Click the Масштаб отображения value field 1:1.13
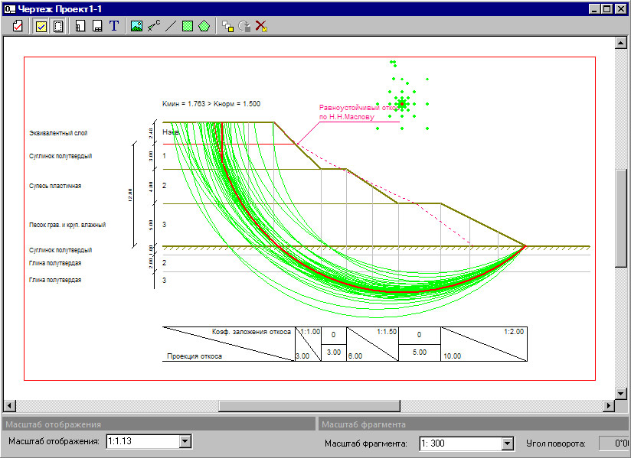The image size is (631, 458). (x=143, y=441)
